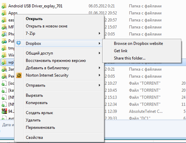Click the Win folder icon
Screen dimensions: 186x143
click(4, 55)
